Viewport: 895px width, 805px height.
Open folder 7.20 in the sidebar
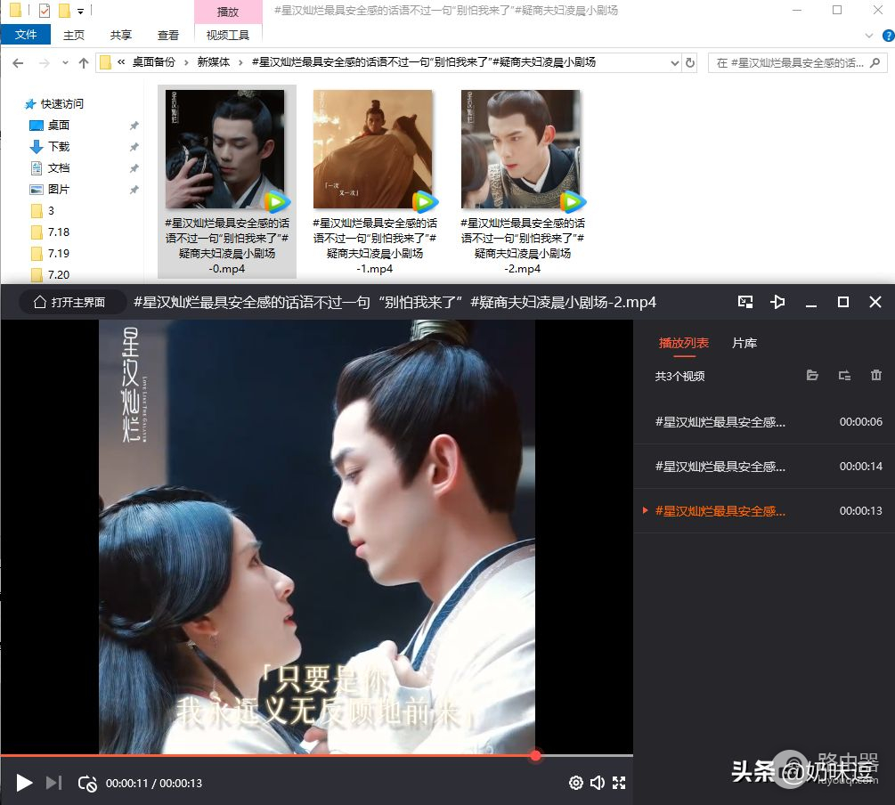click(x=50, y=274)
